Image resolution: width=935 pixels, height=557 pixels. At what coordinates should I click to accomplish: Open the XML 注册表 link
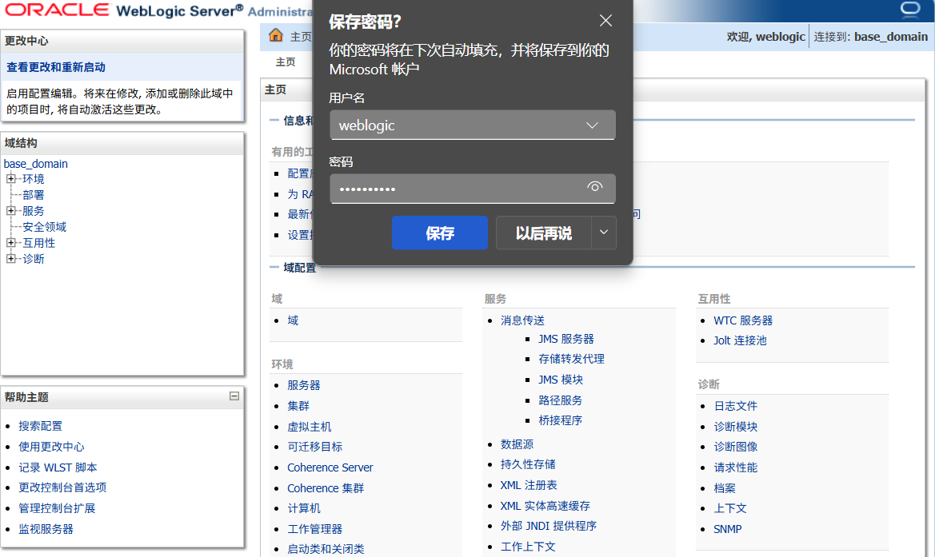pyautogui.click(x=529, y=485)
